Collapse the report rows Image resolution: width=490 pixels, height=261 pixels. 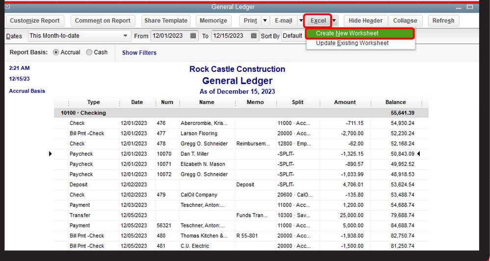pos(405,21)
